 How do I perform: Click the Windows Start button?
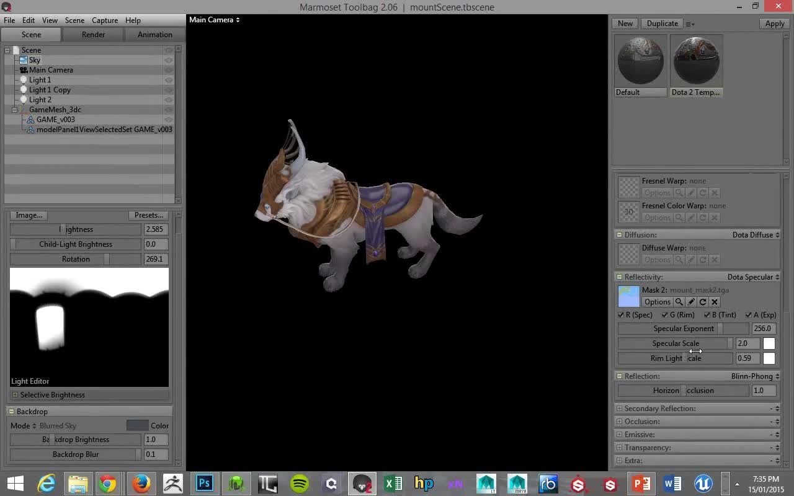tap(15, 483)
